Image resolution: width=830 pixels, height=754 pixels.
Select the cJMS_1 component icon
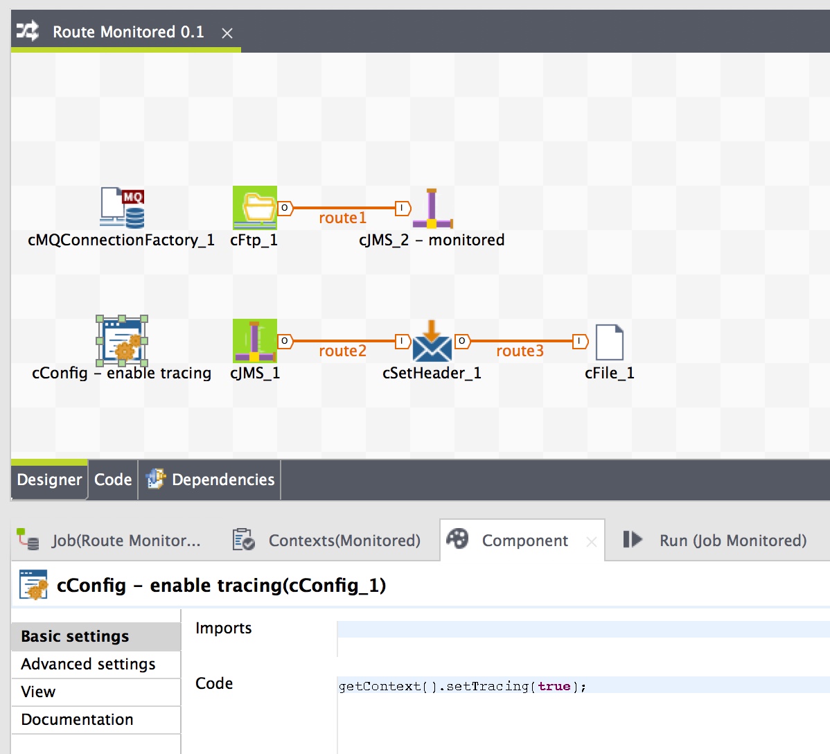254,340
